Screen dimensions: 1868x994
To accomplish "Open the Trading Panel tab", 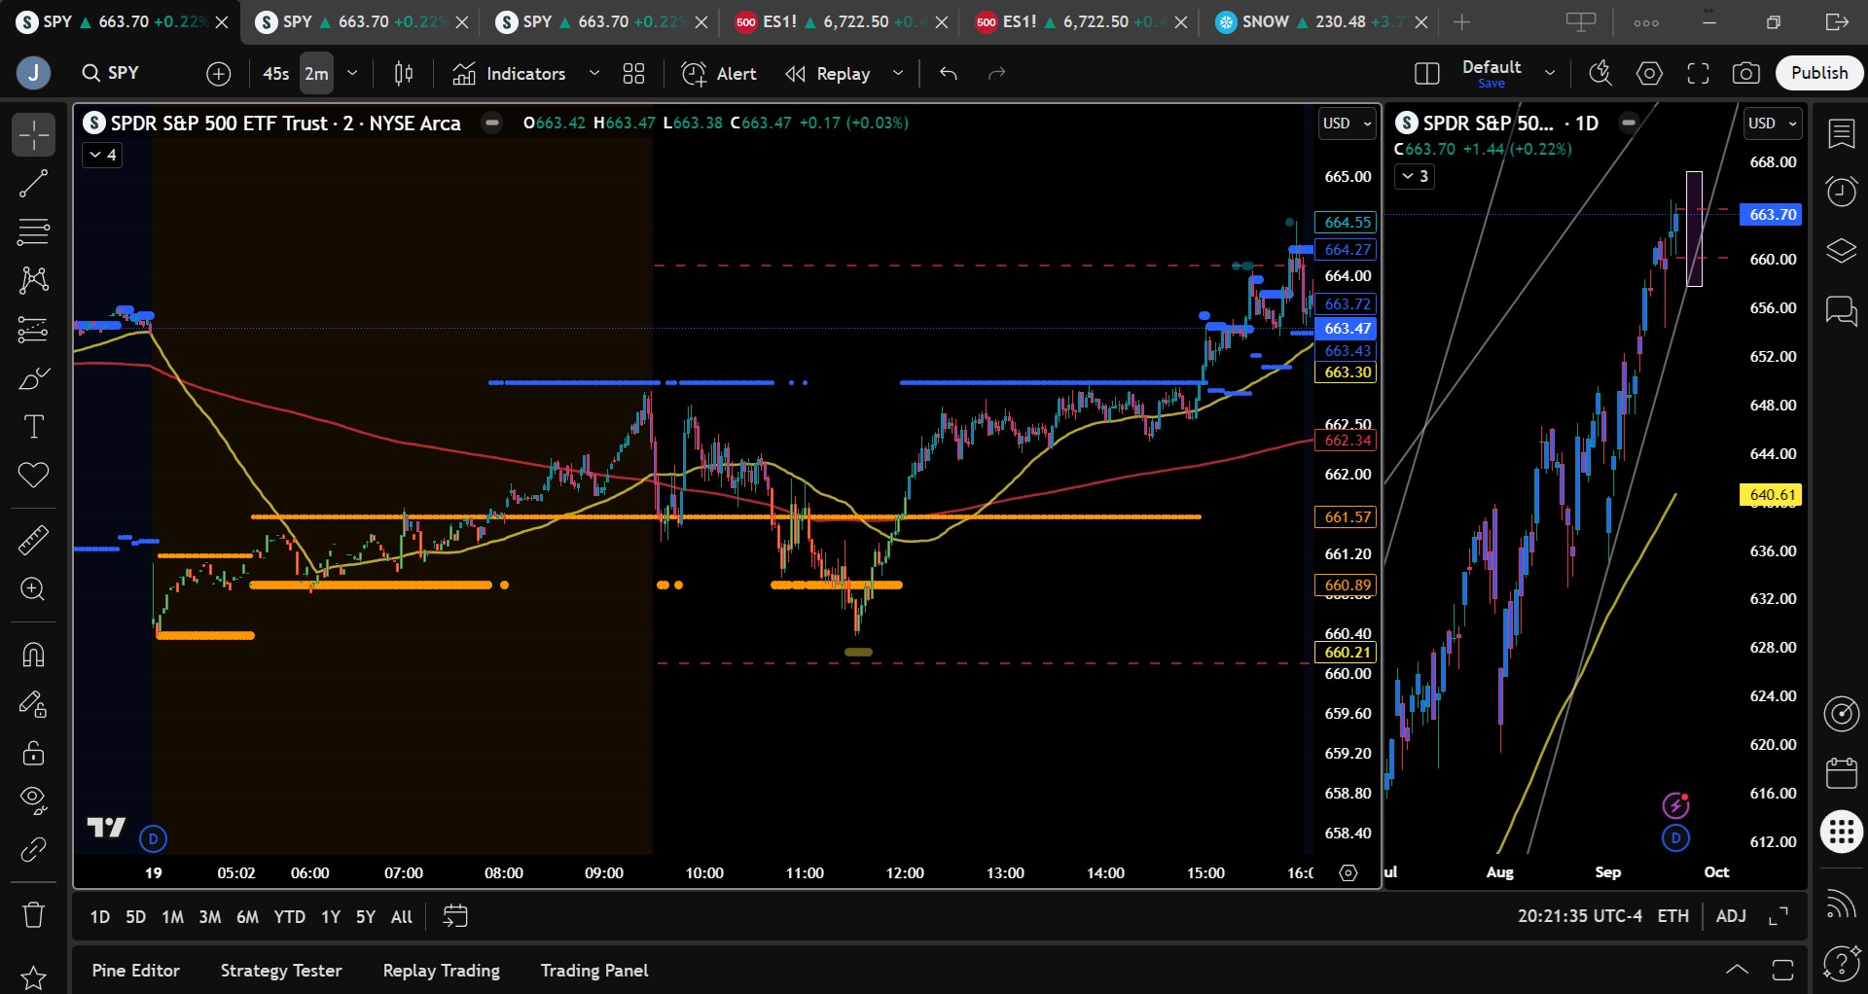I will click(x=594, y=971).
